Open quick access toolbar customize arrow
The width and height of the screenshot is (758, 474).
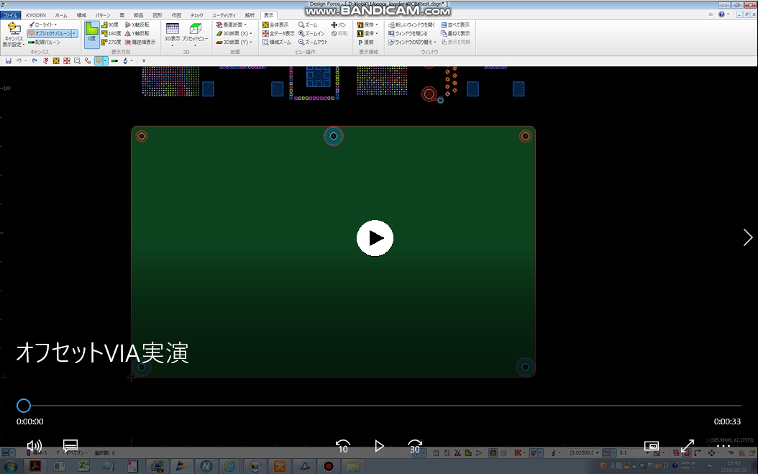pyautogui.click(x=144, y=61)
